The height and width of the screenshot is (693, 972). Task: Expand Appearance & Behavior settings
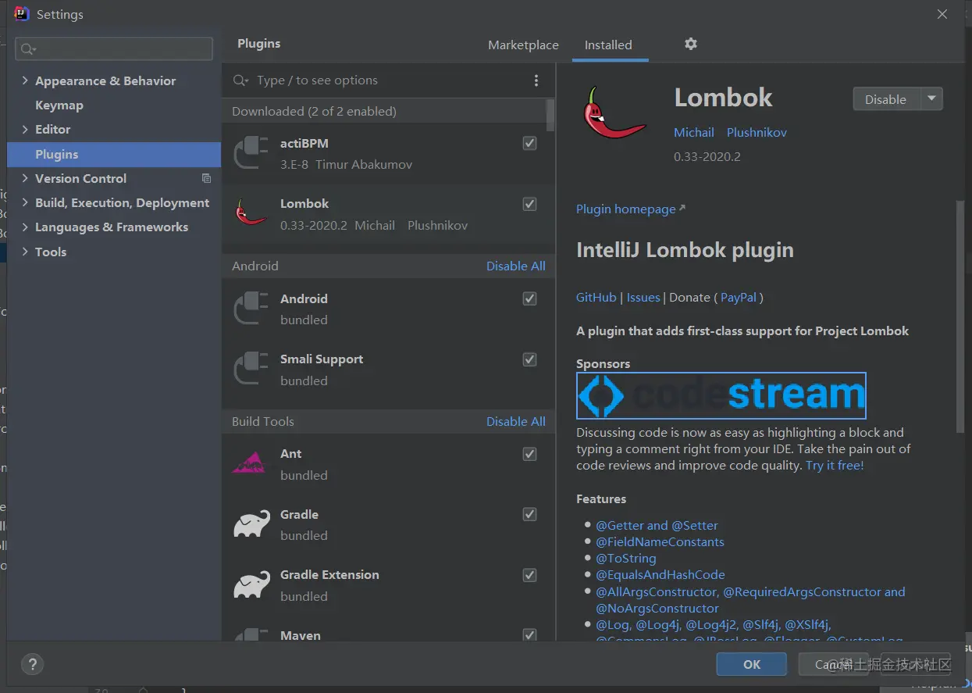point(25,80)
